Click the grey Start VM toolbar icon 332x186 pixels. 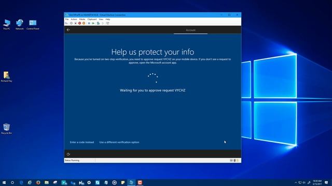(72, 23)
